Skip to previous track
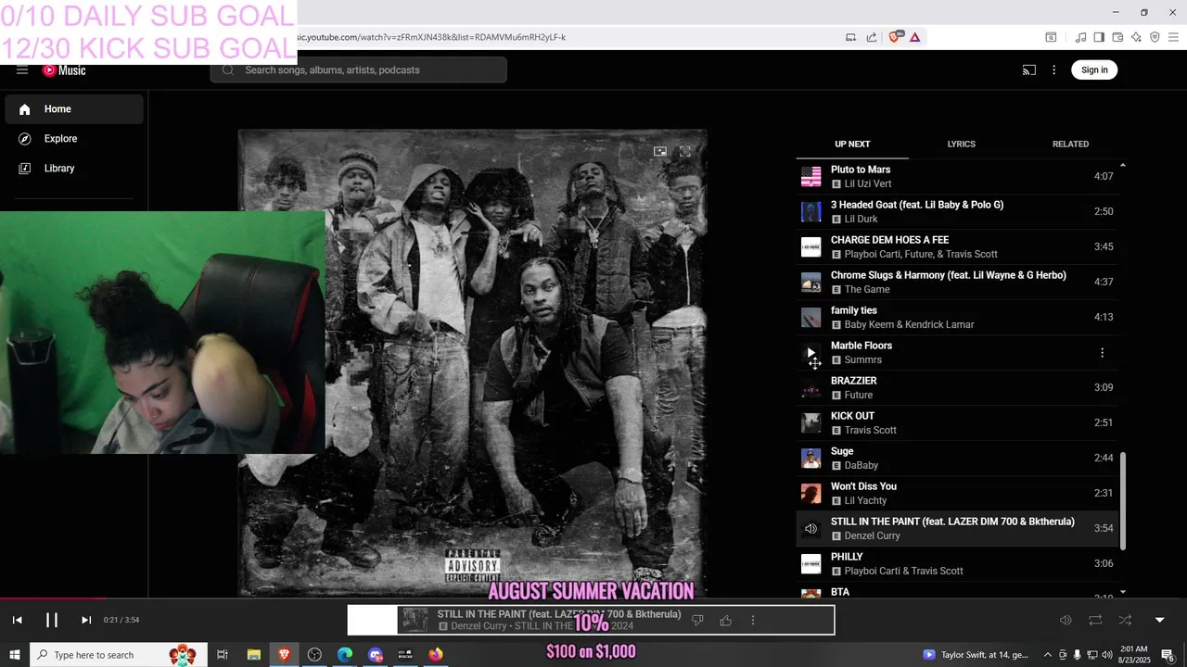This screenshot has height=667, width=1187. point(18,620)
